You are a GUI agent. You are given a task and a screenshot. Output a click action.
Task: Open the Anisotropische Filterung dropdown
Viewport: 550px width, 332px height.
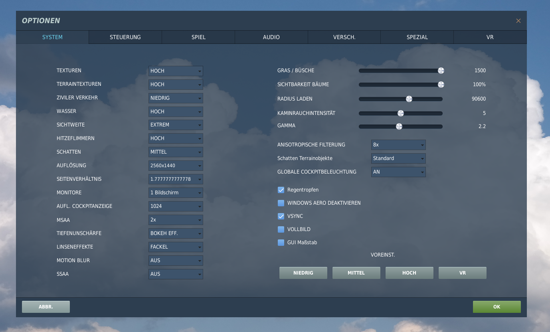(398, 145)
